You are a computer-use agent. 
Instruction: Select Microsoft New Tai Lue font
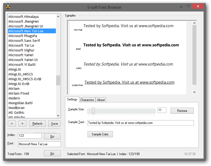point(32,31)
